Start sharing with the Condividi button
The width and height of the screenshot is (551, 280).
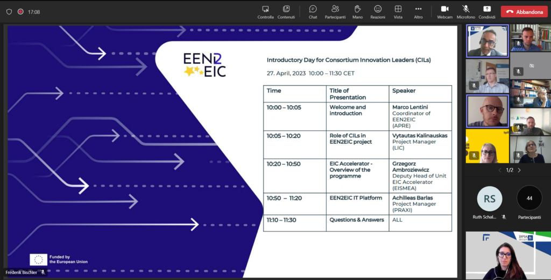click(x=487, y=12)
